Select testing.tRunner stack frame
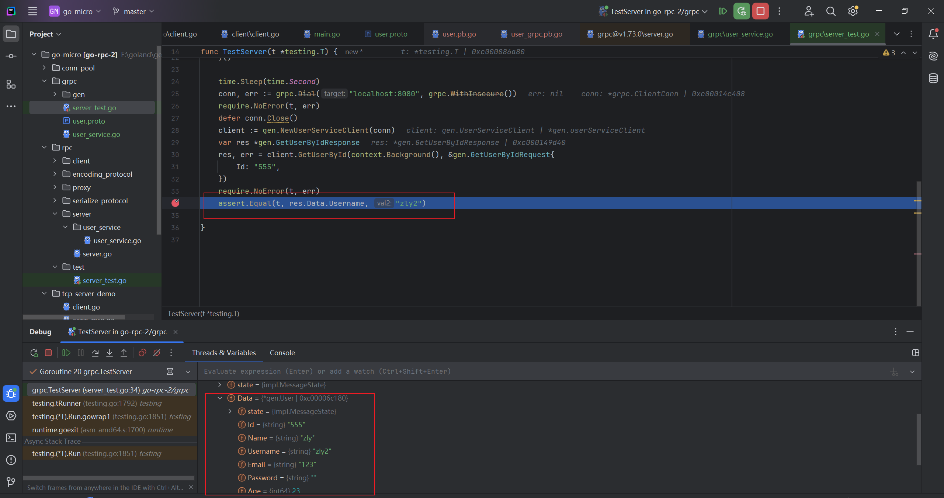This screenshot has width=944, height=498. tap(110, 404)
